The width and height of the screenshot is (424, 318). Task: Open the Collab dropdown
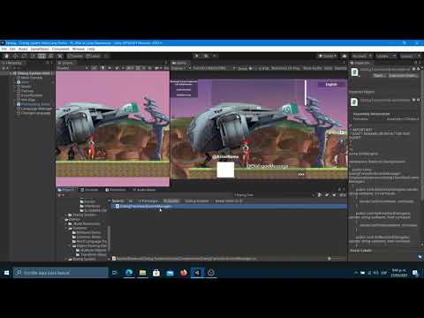point(328,56)
